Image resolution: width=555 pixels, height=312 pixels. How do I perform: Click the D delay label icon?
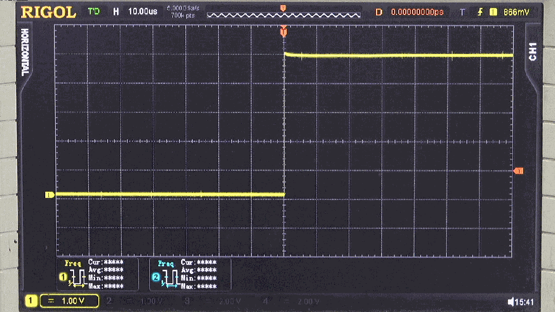point(379,12)
